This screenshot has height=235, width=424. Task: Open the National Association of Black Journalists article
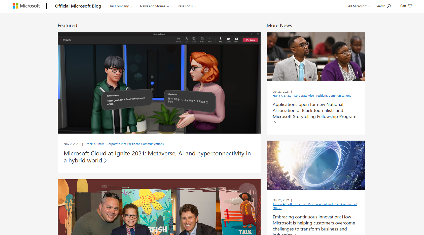314,110
